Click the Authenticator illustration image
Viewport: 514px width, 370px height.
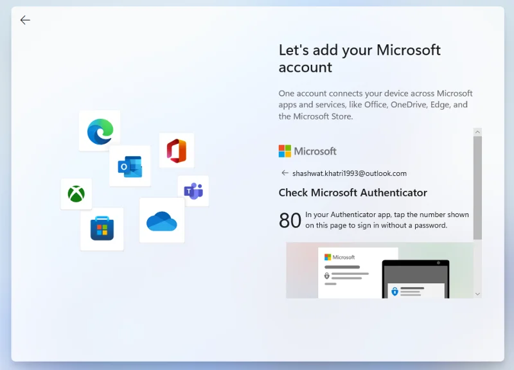(x=379, y=270)
